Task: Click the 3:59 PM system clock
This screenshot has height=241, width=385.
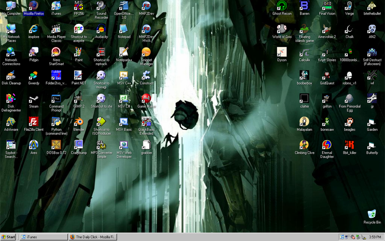Action: pos(375,237)
